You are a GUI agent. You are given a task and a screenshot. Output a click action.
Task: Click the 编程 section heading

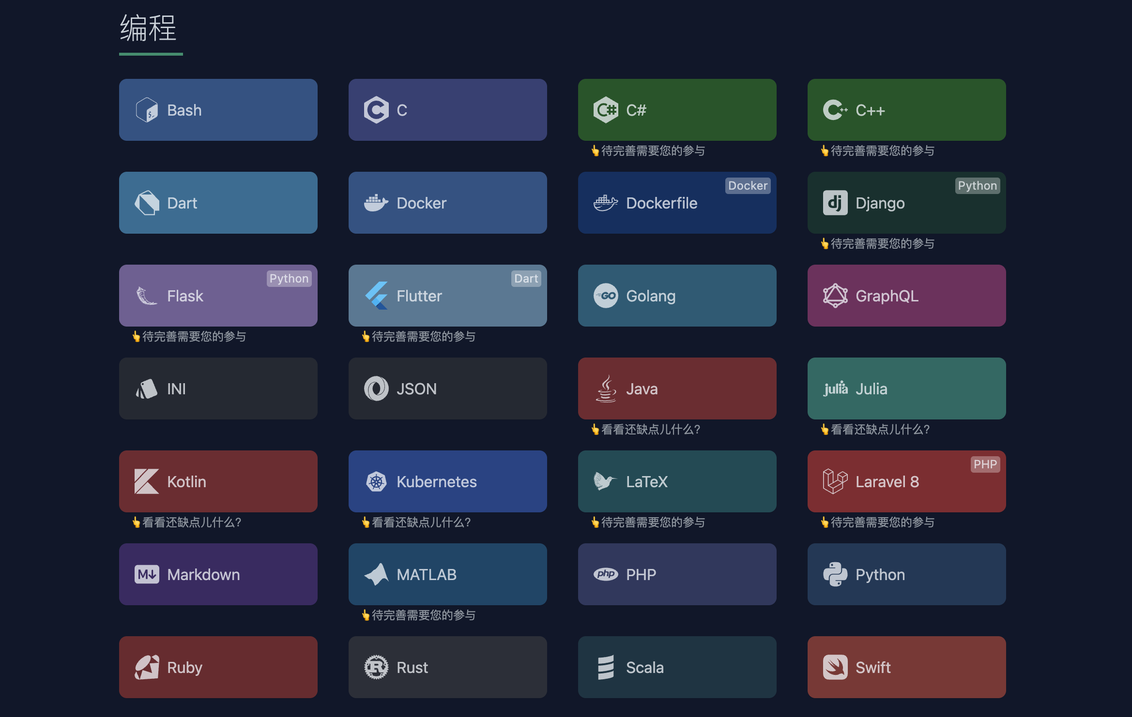tap(148, 28)
